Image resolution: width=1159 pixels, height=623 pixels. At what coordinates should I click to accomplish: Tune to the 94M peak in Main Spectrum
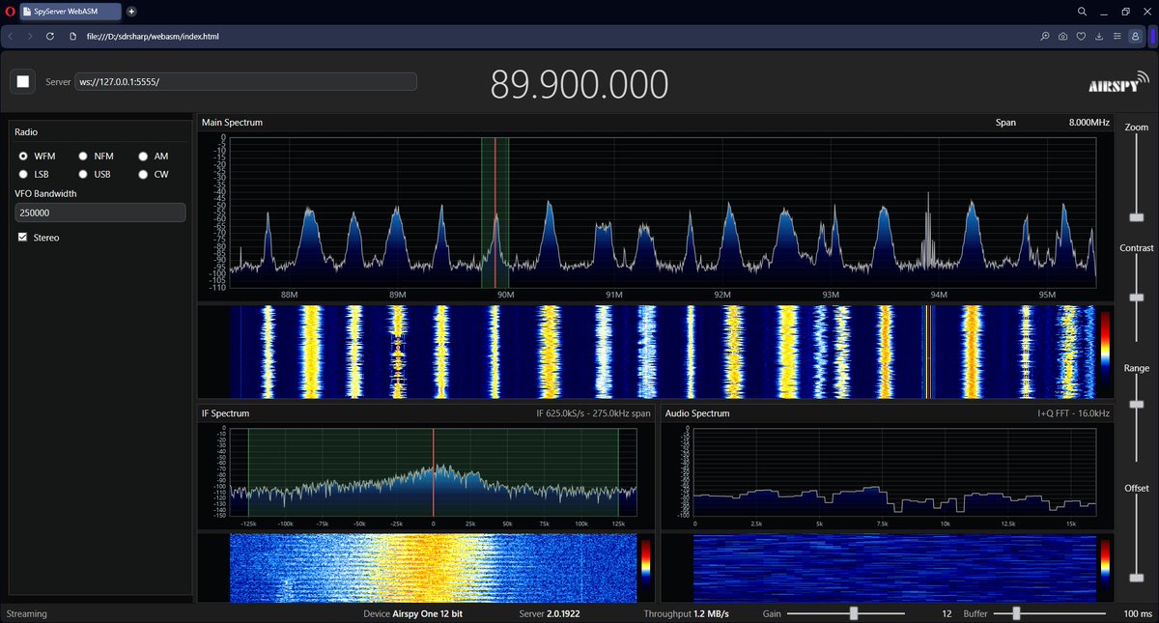(926, 230)
